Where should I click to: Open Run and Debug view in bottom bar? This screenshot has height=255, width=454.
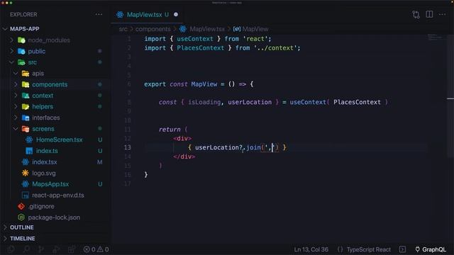[56, 249]
